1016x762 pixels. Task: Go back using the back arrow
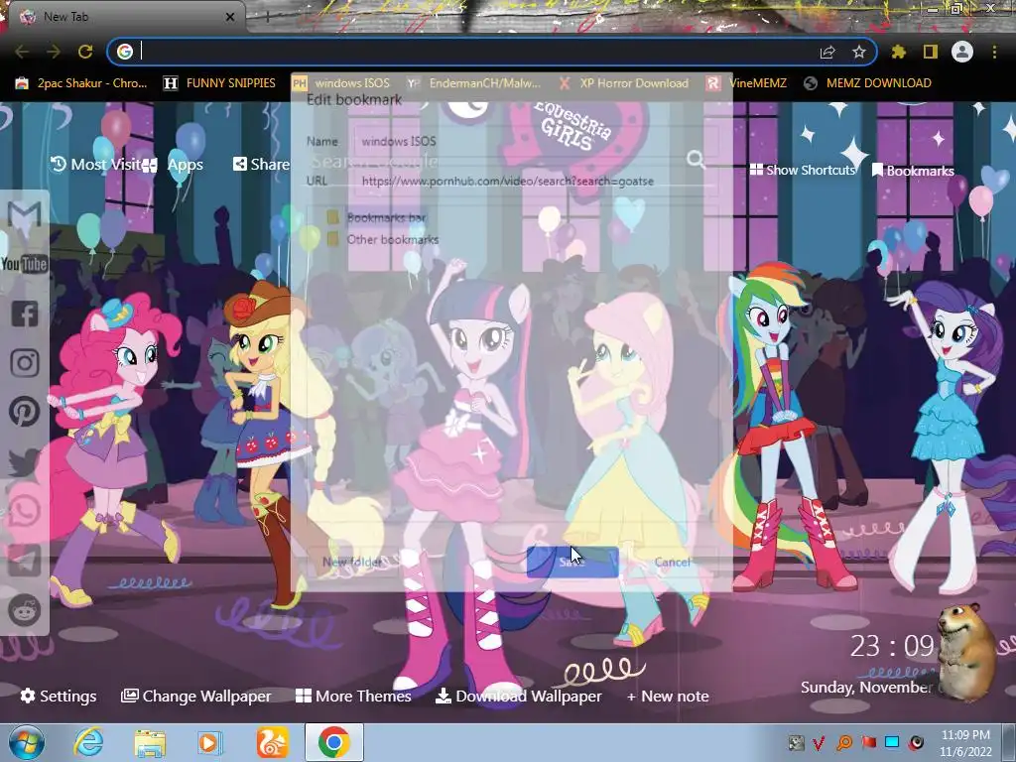tap(22, 52)
